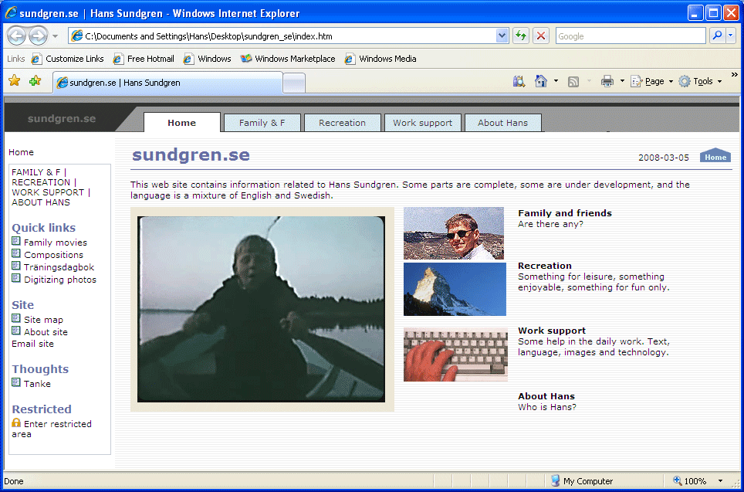Image resolution: width=744 pixels, height=492 pixels.
Task: Click the 100% zoom level button
Action: 691,481
